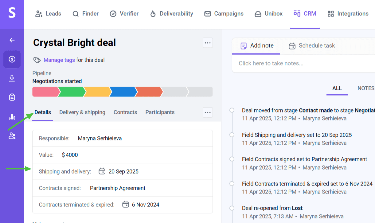The height and width of the screenshot is (223, 375).
Task: Select the green pipeline stage
Action: (72, 92)
